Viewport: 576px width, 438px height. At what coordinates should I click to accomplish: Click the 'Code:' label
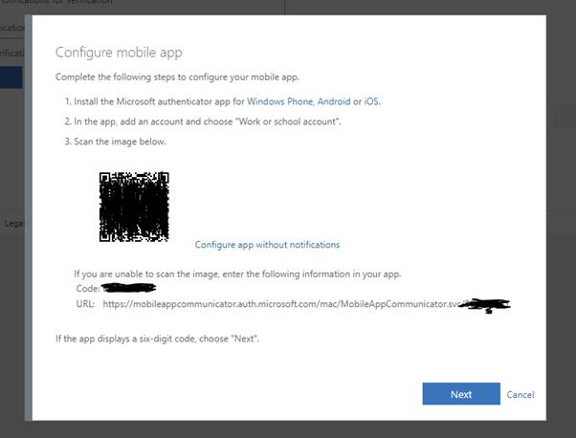click(x=88, y=289)
